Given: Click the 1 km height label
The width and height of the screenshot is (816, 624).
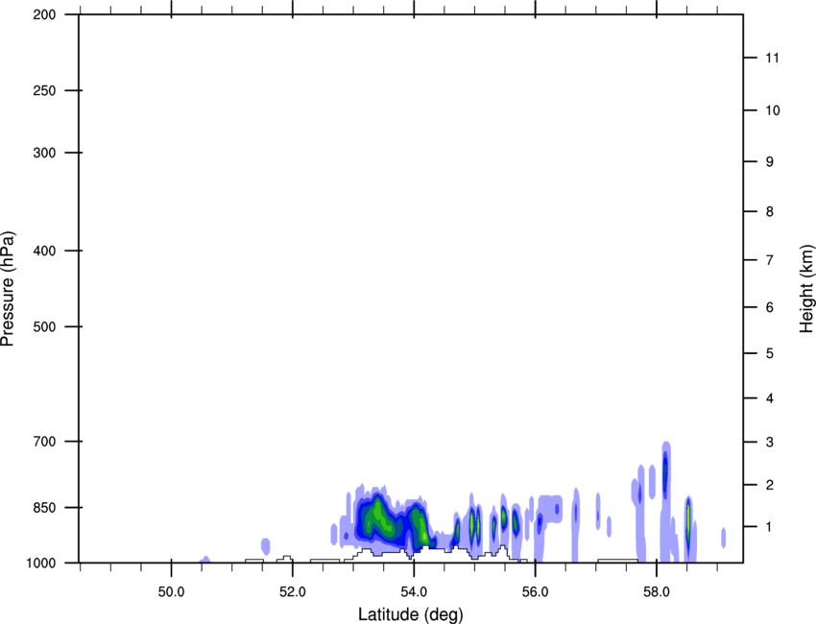Looking at the screenshot, I should 769,527.
